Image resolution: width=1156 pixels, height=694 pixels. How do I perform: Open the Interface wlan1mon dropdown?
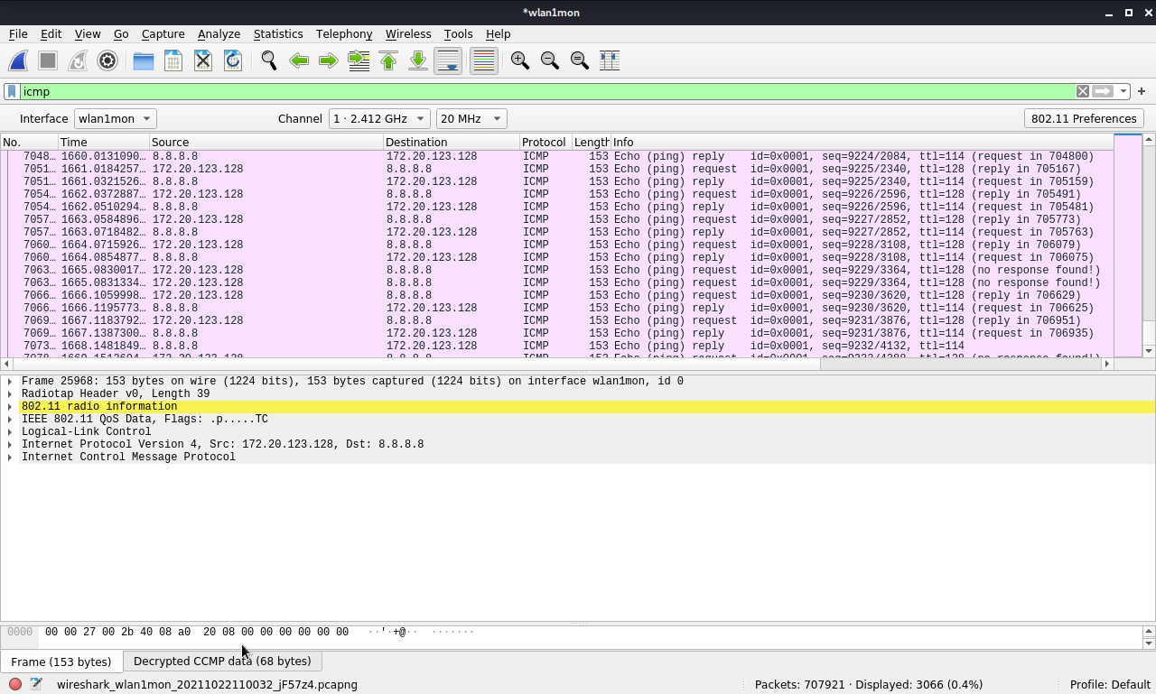(x=115, y=118)
